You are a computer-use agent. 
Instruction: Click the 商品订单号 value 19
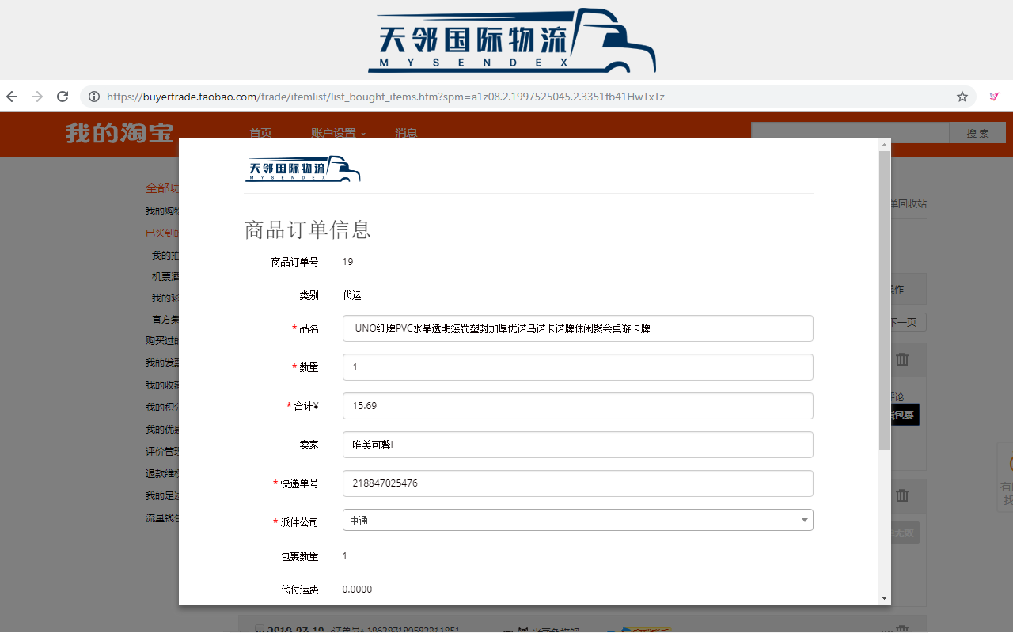point(347,261)
